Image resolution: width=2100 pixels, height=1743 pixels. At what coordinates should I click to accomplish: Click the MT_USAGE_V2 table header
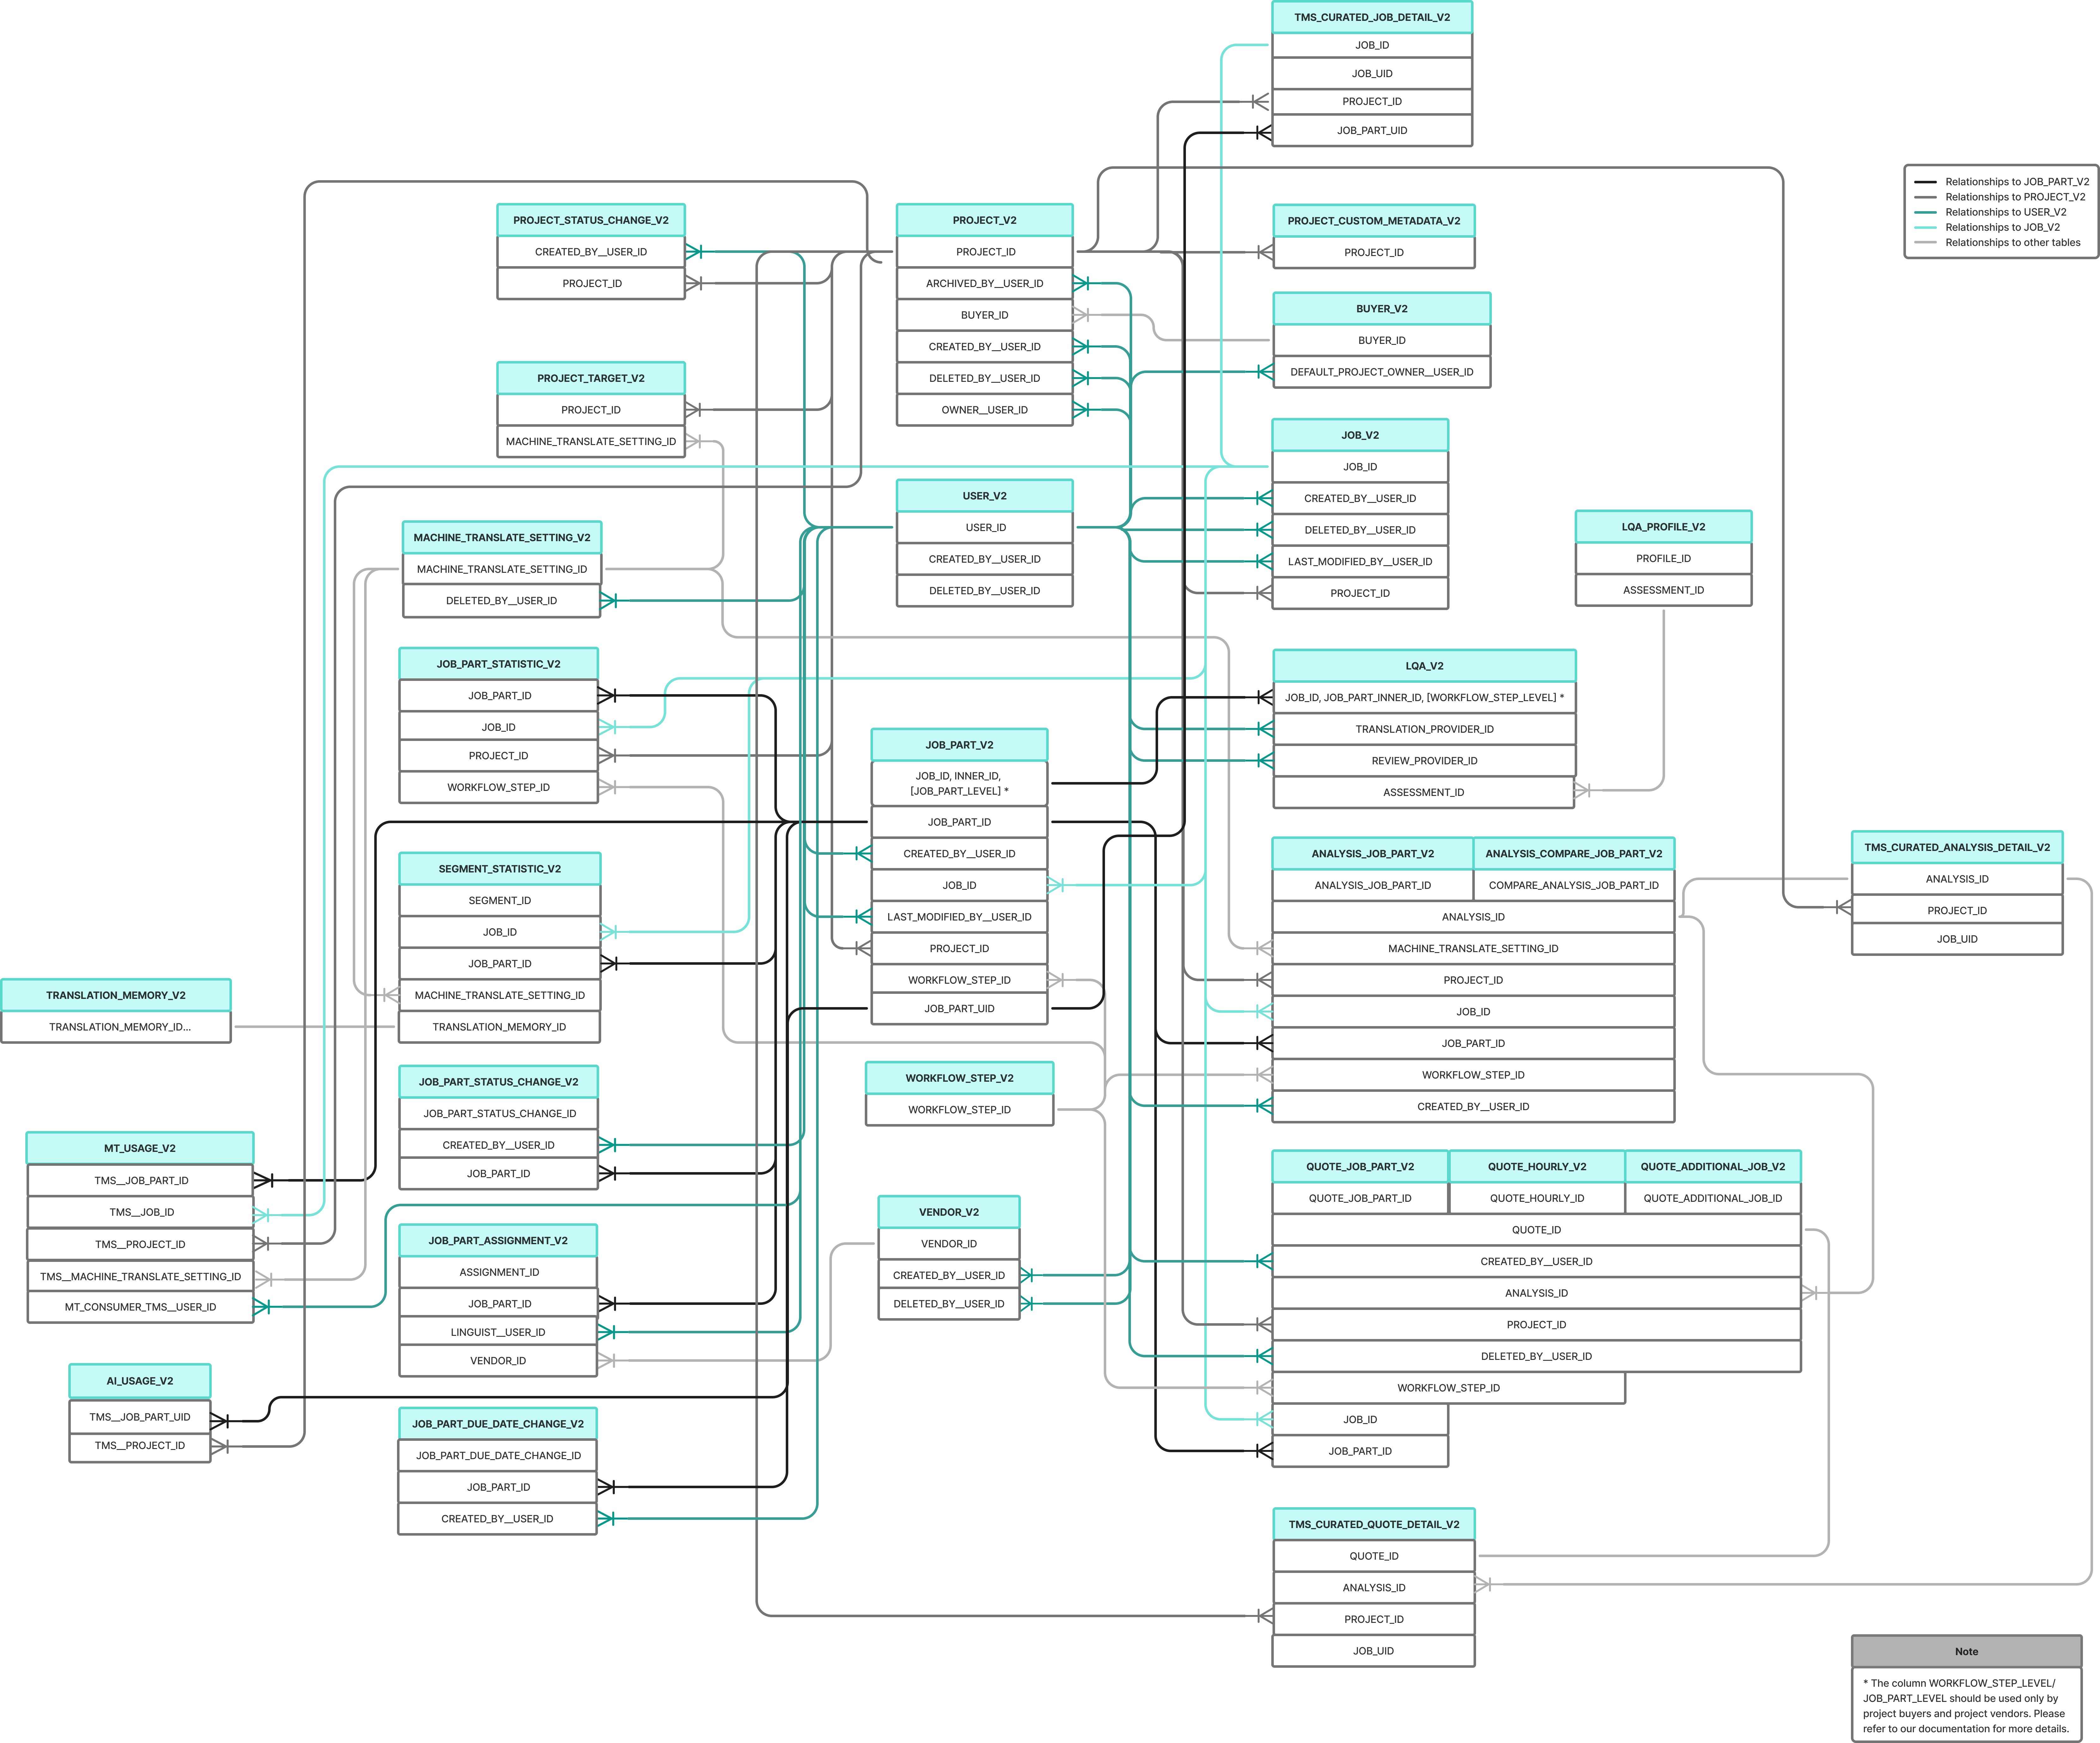(x=140, y=1148)
